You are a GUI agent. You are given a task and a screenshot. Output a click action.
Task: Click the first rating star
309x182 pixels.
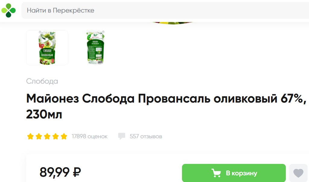coord(30,136)
